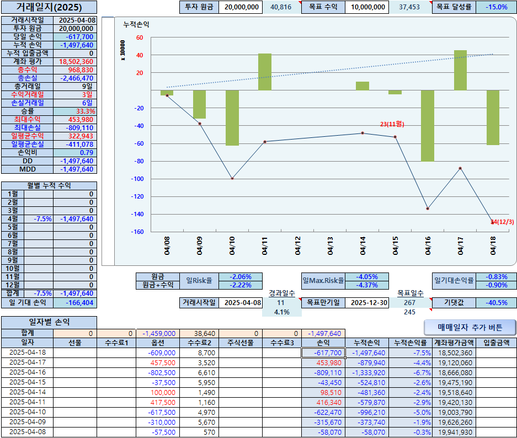Select the 일Max.Risk율 value -4.05%

[x=367, y=276]
